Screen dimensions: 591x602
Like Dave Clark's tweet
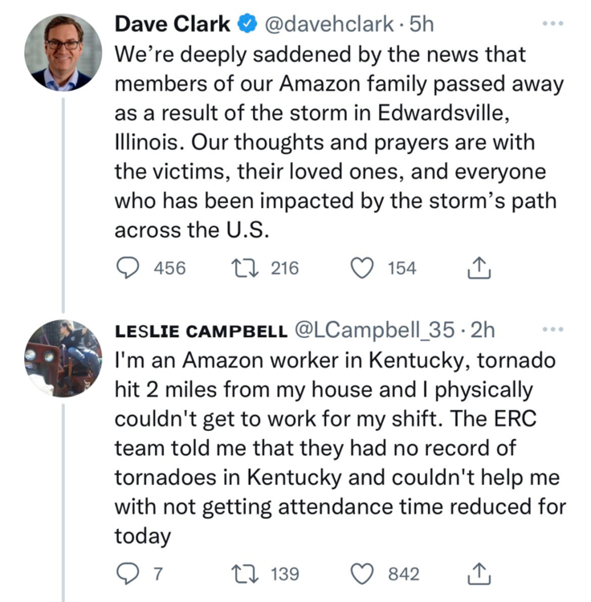pyautogui.click(x=364, y=268)
